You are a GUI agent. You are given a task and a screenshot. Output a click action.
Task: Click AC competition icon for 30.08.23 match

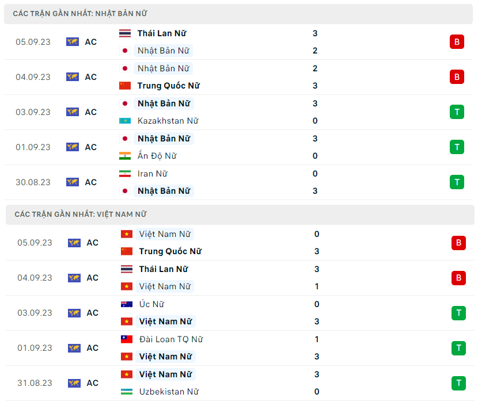click(x=73, y=182)
